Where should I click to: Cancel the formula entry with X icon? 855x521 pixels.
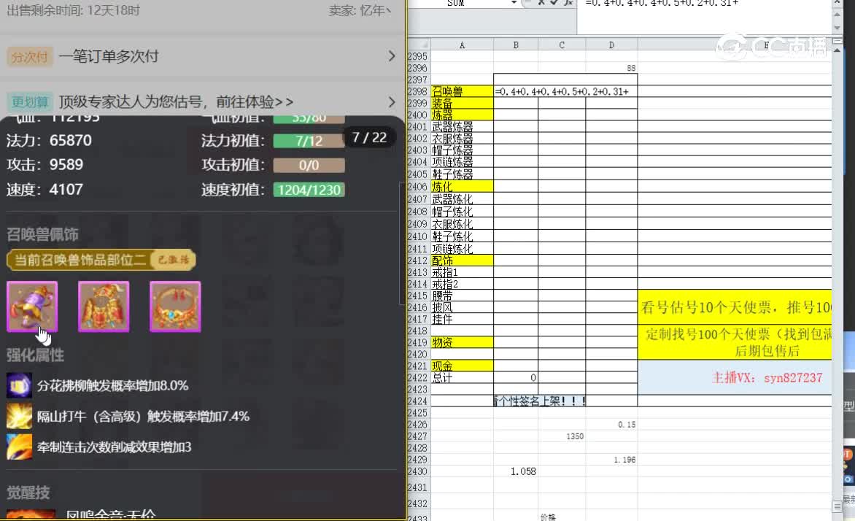(541, 3)
